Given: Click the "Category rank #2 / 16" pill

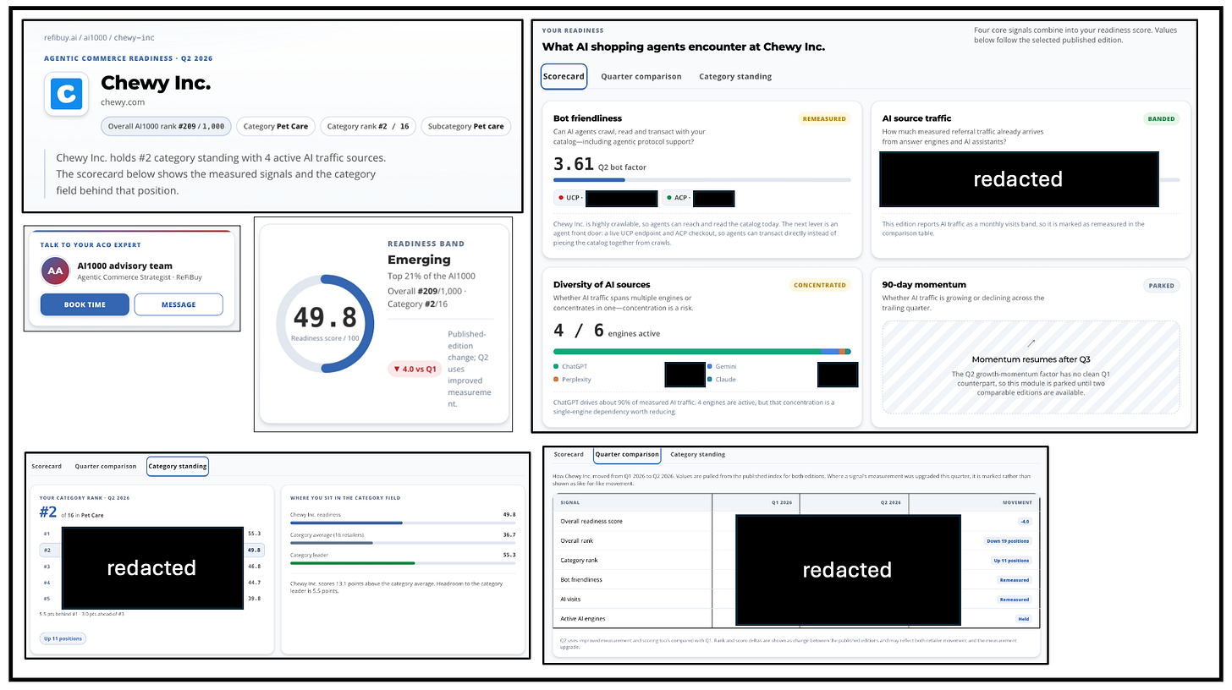Looking at the screenshot, I should (x=368, y=127).
